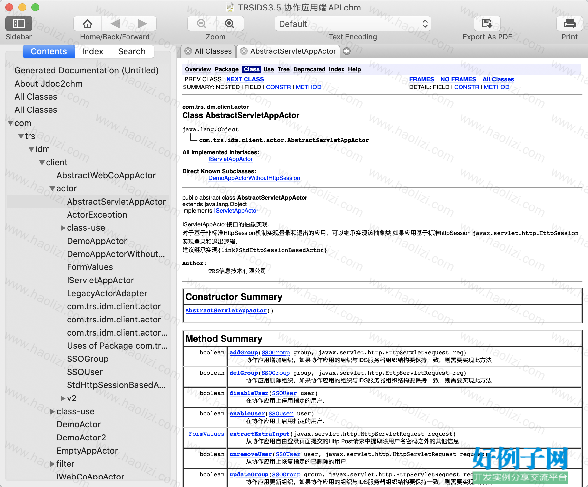588x487 pixels.
Task: Select the AbstractServletAppActor document tab
Action: pyautogui.click(x=288, y=51)
